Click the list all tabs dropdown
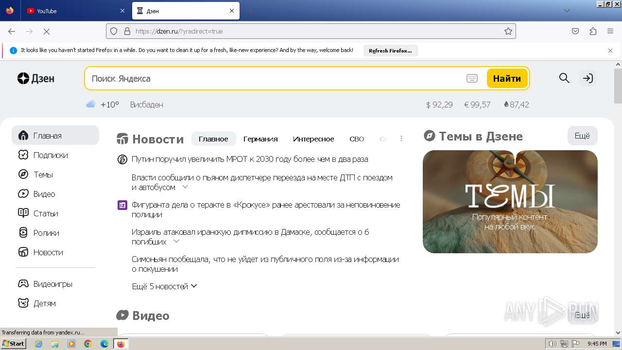 [x=567, y=11]
